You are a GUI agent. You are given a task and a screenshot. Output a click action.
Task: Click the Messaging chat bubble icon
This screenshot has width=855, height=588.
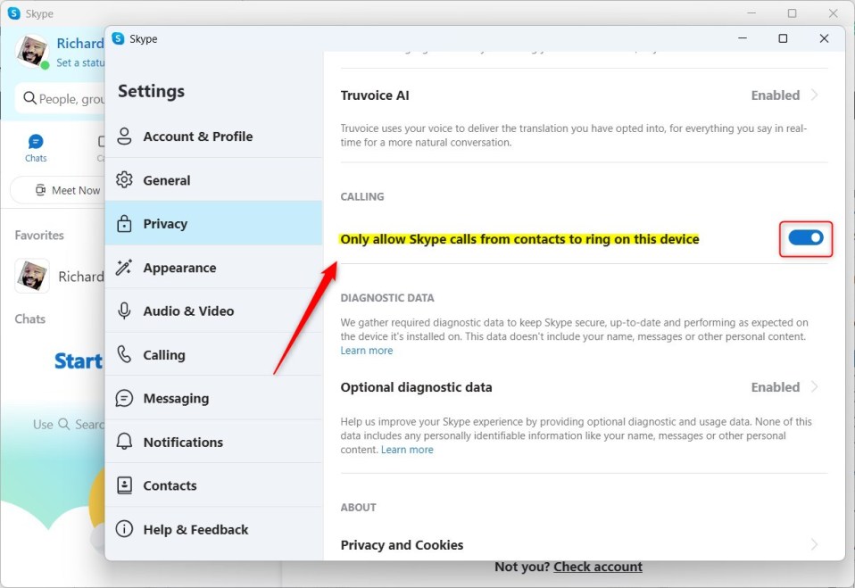click(x=124, y=398)
